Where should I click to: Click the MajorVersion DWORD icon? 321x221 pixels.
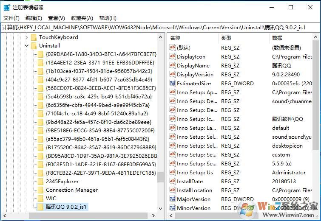[x=173, y=199]
